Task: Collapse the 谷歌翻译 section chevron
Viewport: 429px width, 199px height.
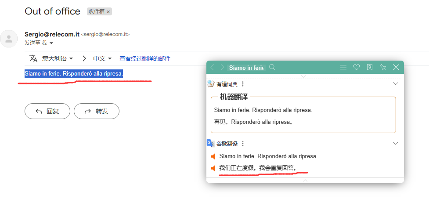Action: (396, 143)
